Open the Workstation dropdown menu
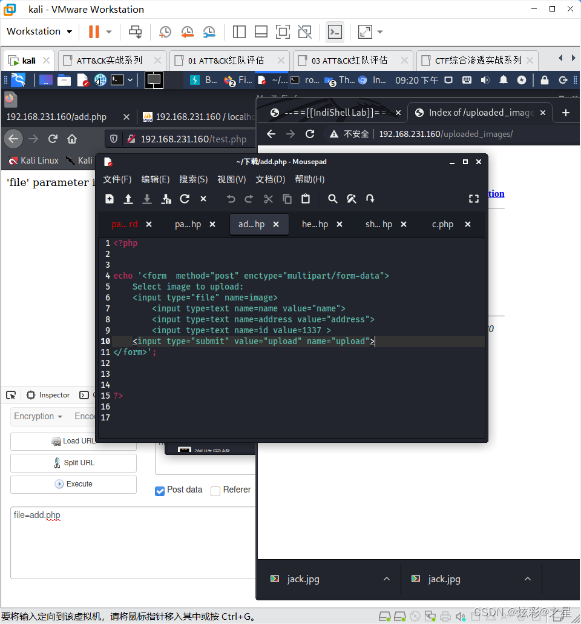This screenshot has height=624, width=581. [x=39, y=32]
